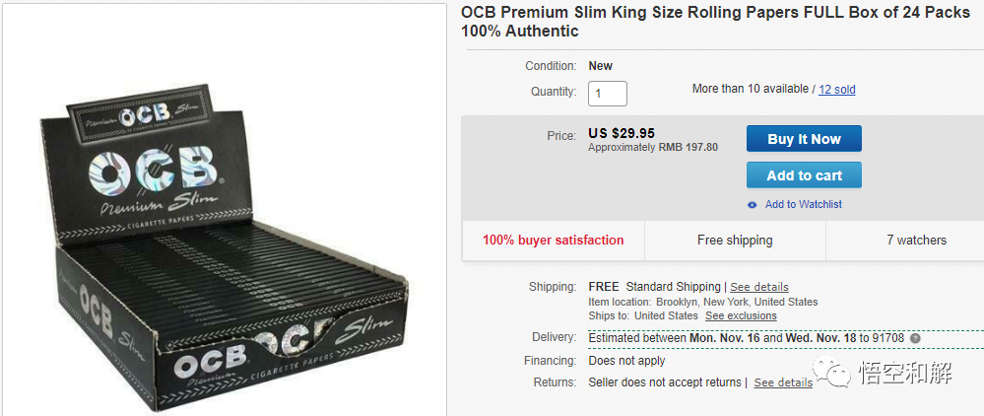Open the 12 sold link

[x=837, y=90]
